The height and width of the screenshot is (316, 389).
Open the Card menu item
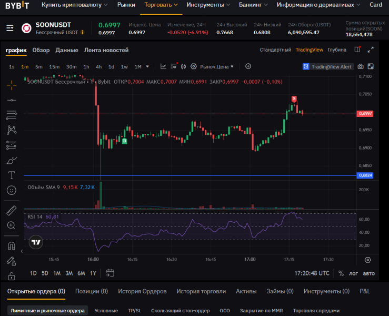(x=376, y=5)
